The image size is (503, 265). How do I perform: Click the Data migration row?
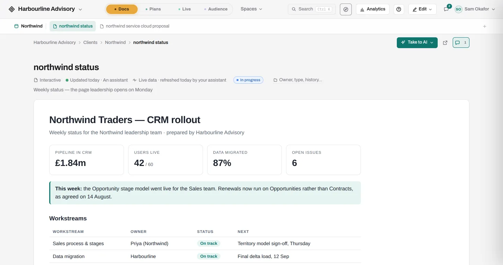click(205, 256)
